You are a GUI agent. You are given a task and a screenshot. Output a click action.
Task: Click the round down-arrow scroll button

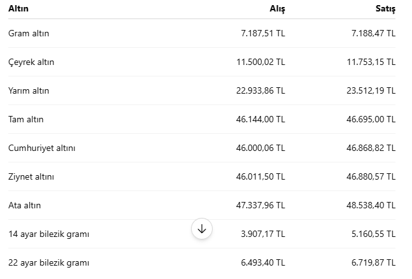(x=201, y=229)
